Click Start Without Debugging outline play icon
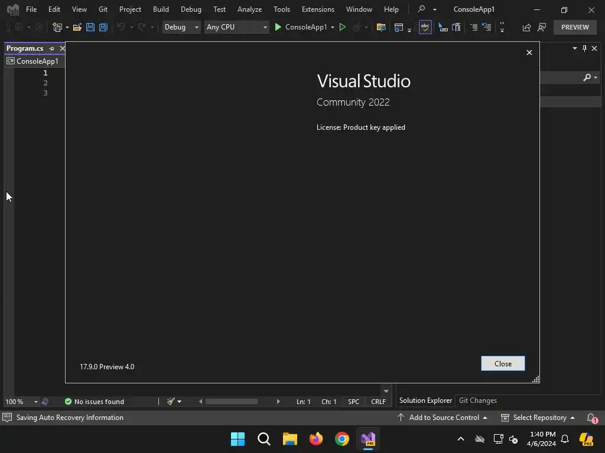This screenshot has width=605, height=453. coord(342,27)
